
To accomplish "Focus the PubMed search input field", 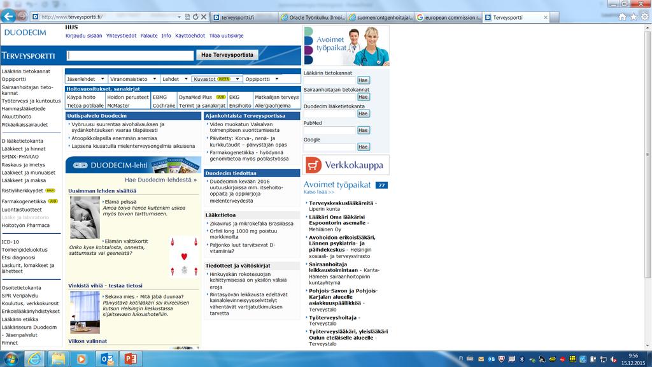I will [329, 130].
